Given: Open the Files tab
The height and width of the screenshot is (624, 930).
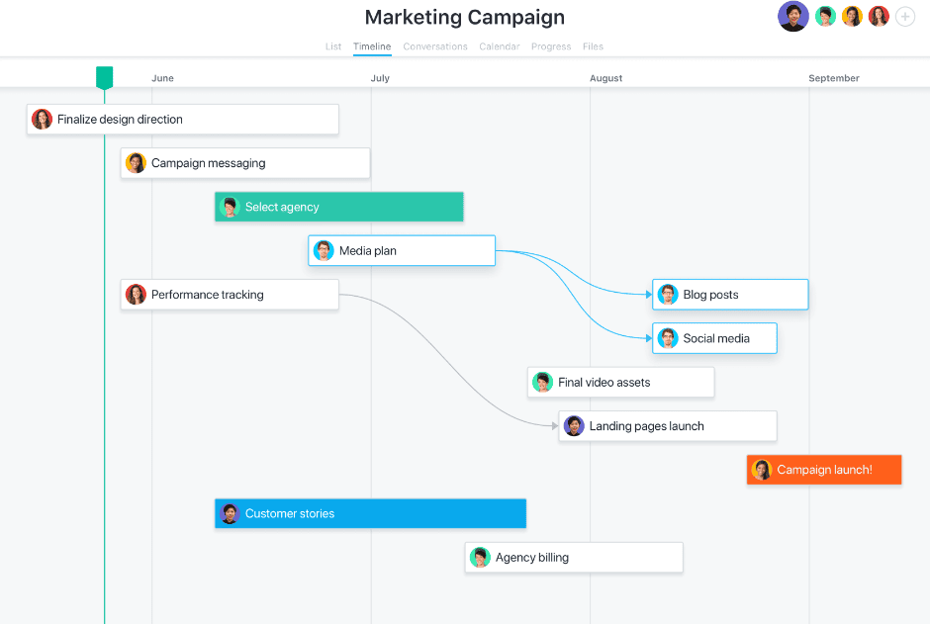Looking at the screenshot, I should click(593, 46).
